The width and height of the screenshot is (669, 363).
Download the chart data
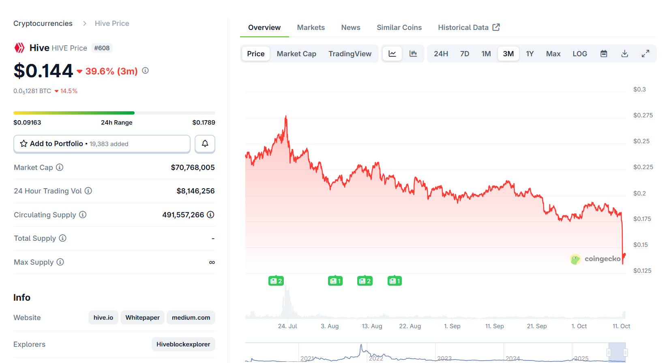(625, 54)
